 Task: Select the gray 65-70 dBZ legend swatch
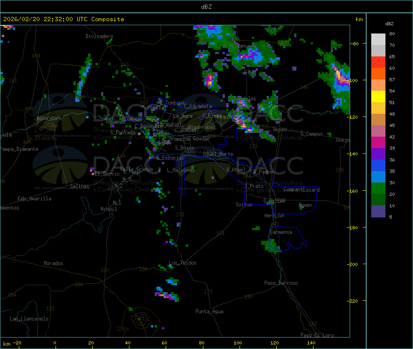pyautogui.click(x=378, y=51)
